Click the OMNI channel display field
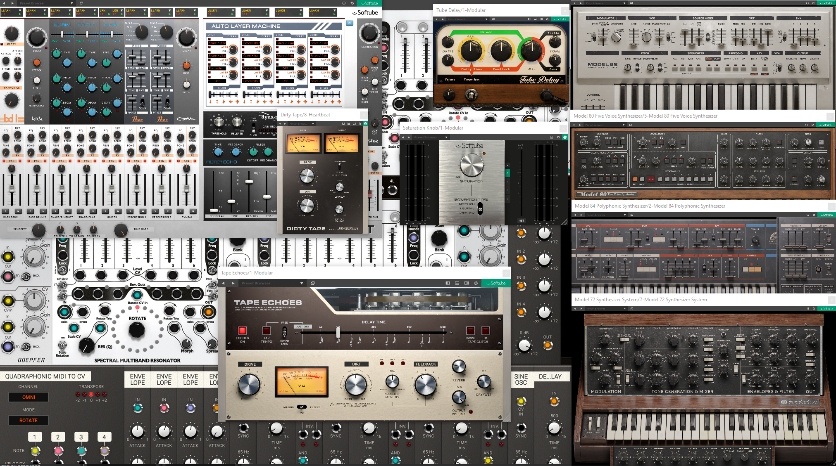The image size is (836, 466). coord(29,397)
